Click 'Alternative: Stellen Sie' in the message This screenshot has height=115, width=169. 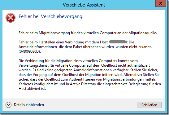click(x=141, y=75)
